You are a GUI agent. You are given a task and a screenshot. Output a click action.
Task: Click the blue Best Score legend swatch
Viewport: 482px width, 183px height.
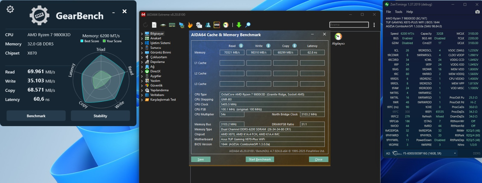(82, 41)
